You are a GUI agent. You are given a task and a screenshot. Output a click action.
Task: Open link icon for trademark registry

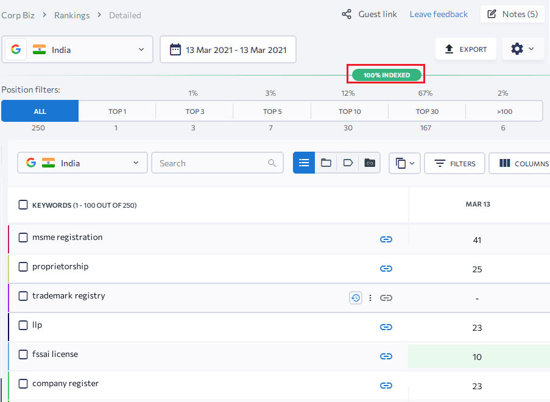pos(386,298)
